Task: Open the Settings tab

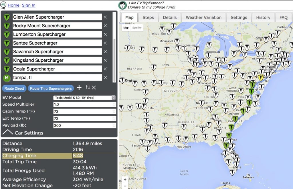Action: (239, 17)
